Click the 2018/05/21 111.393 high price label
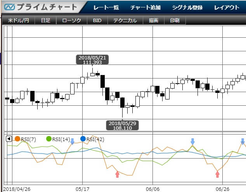 [x=92, y=60]
